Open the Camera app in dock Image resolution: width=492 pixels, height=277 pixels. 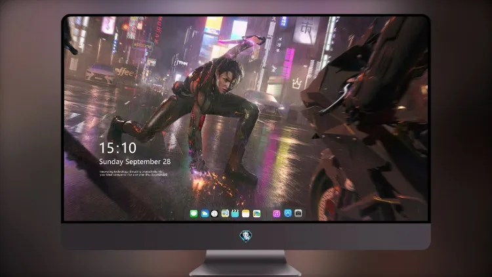point(298,213)
